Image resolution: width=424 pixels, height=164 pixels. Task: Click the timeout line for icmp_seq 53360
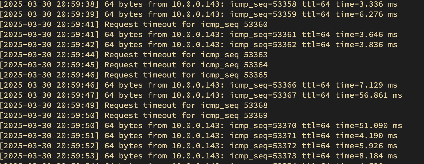pos(134,24)
